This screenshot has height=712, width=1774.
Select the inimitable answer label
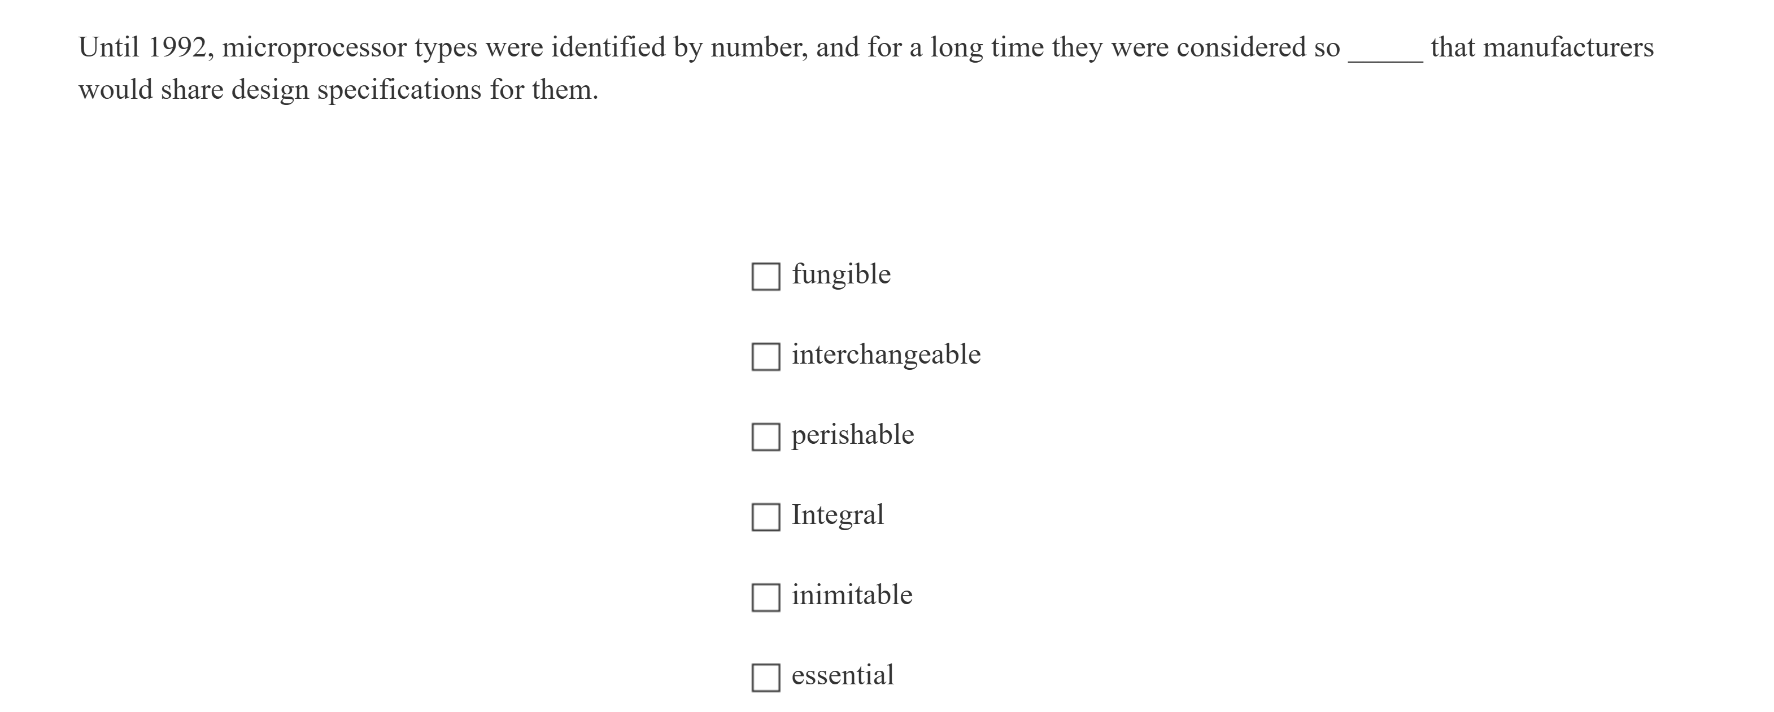click(x=851, y=594)
